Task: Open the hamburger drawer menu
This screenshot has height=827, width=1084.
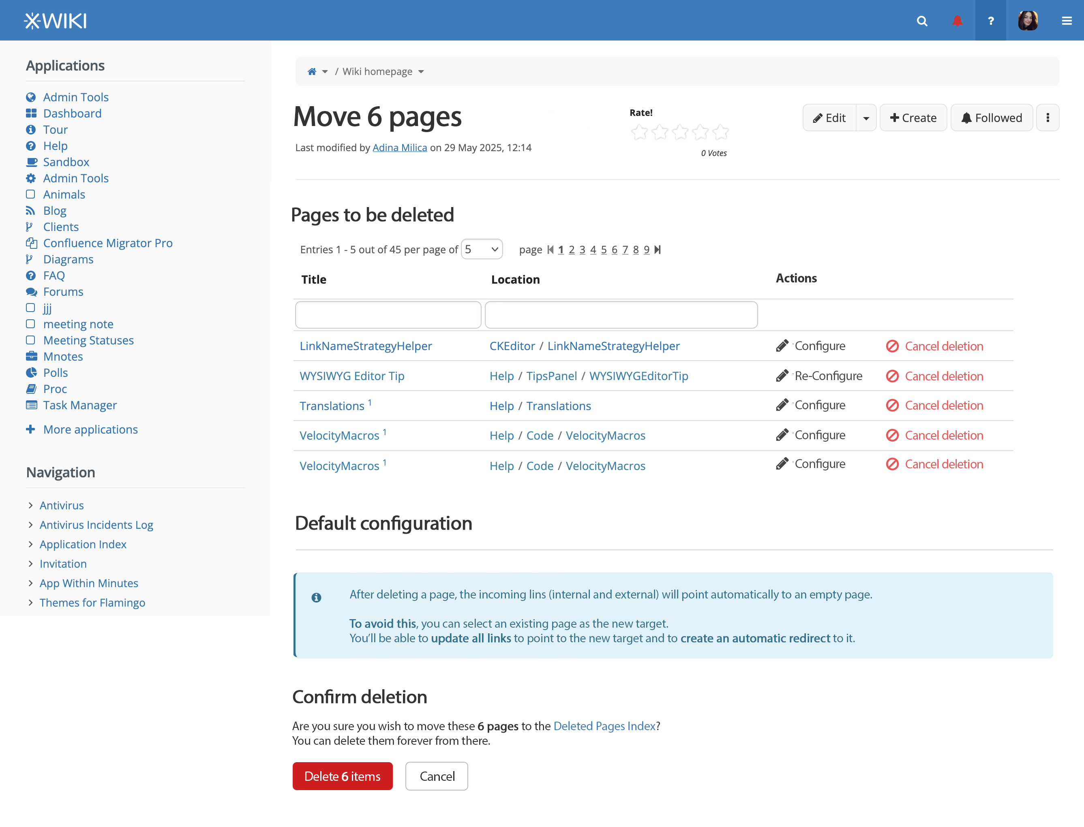Action: pyautogui.click(x=1066, y=21)
